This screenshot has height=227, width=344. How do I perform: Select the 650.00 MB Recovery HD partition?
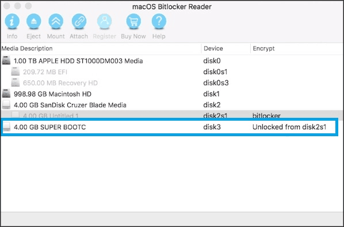click(60, 83)
